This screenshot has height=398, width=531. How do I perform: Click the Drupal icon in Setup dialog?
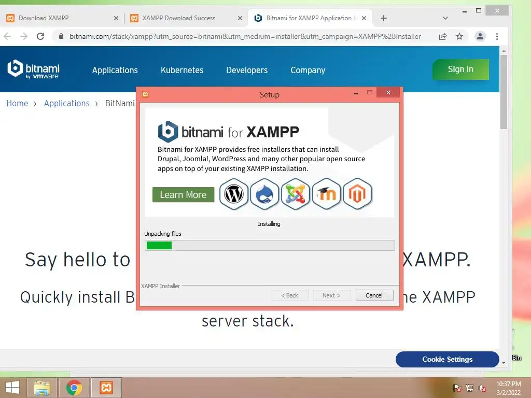point(264,194)
